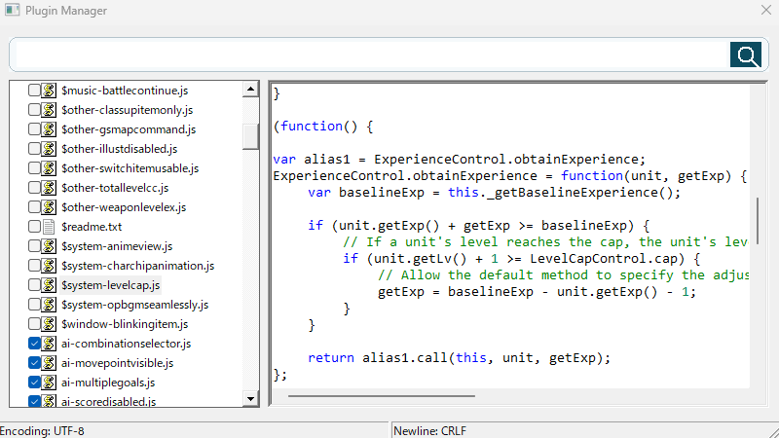
Task: Select $other-switchitemusable.js in the plugin list
Action: 130,168
